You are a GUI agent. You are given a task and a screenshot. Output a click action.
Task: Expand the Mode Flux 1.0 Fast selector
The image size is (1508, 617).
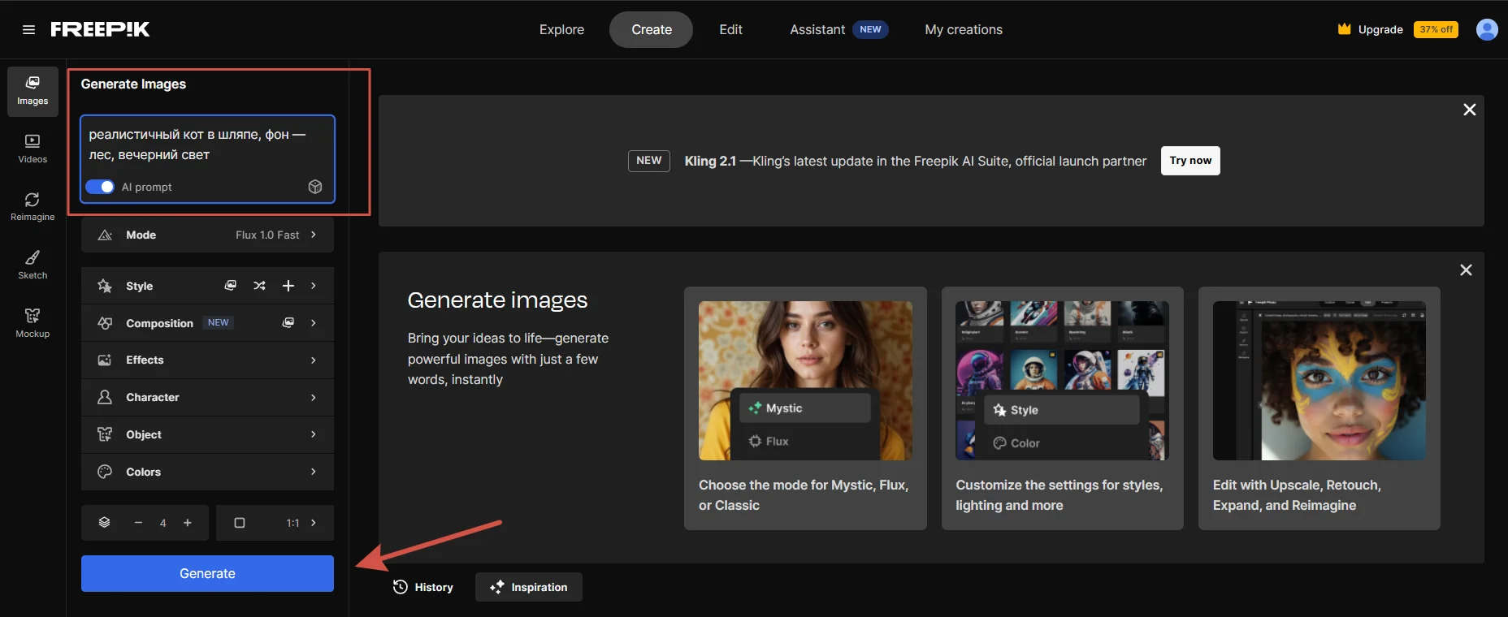207,235
